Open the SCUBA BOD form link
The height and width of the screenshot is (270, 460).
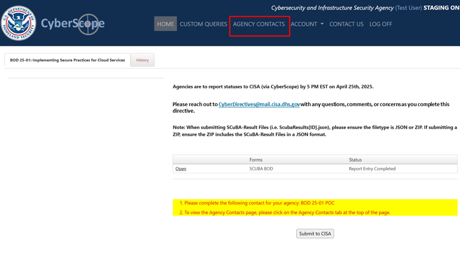[x=181, y=169]
